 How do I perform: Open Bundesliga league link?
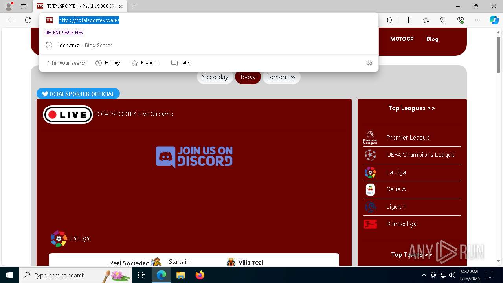coord(401,224)
